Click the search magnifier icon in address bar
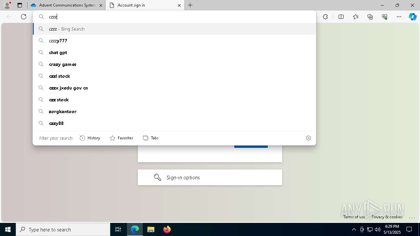 [x=41, y=17]
